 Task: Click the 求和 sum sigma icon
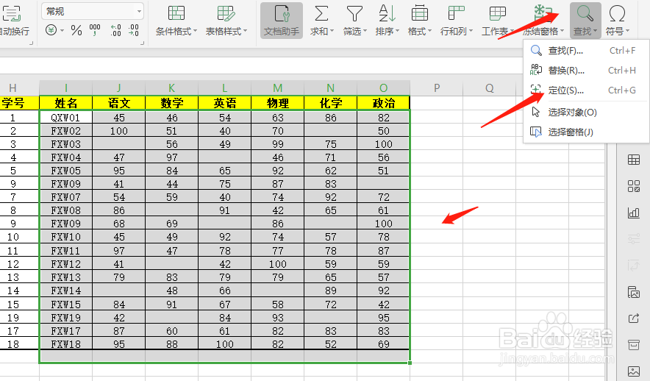[x=321, y=14]
